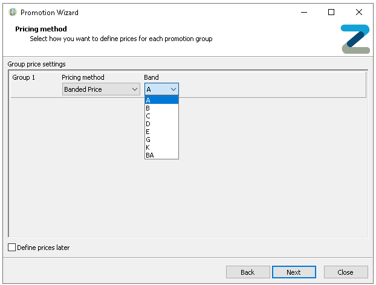The width and height of the screenshot is (376, 285).
Task: Click the Group 1 row label
Action: pos(24,78)
